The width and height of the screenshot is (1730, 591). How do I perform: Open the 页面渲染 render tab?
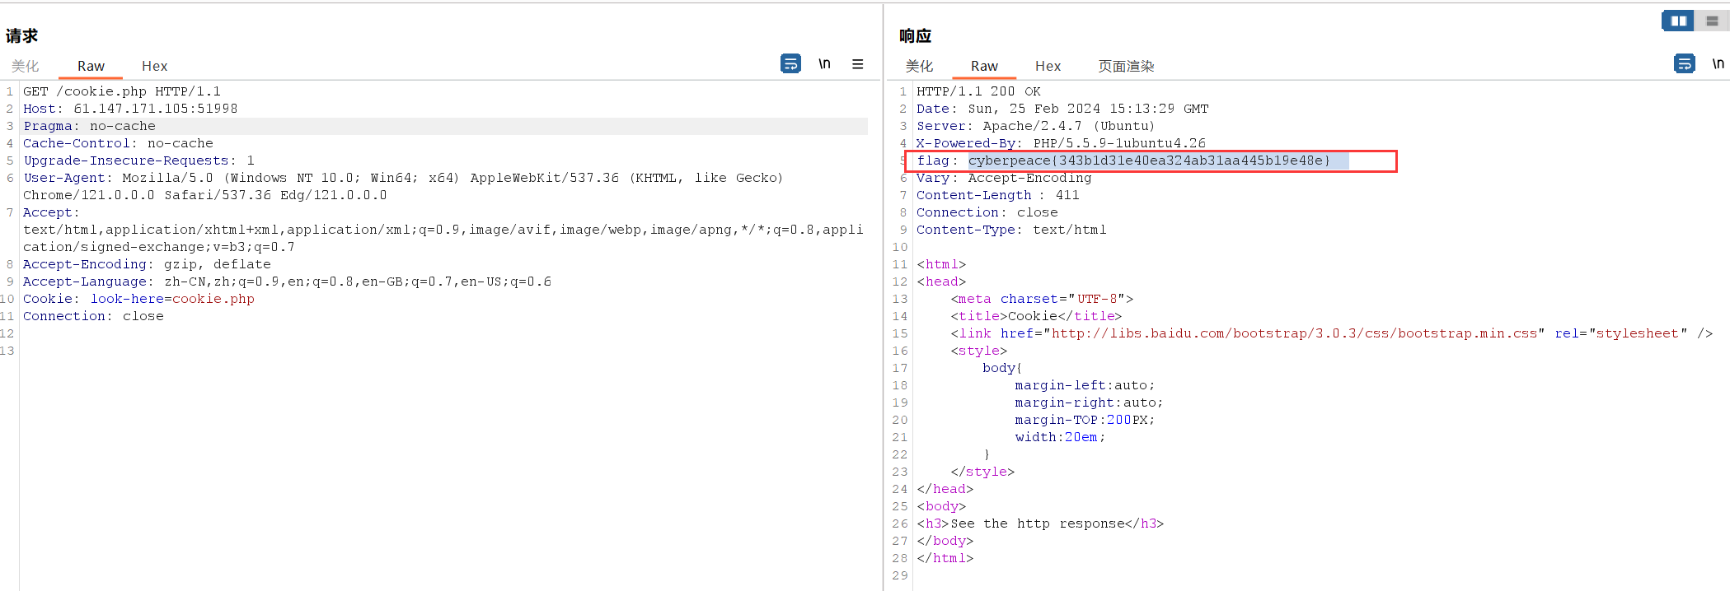click(1126, 66)
